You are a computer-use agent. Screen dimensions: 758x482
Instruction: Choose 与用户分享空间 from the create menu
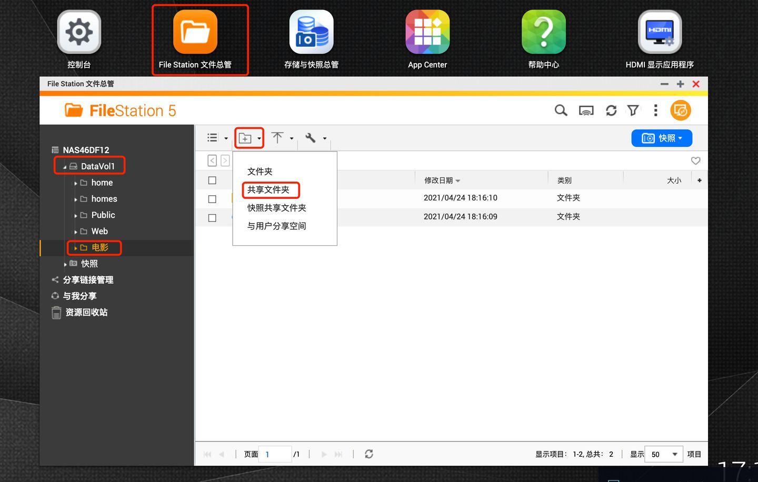pos(277,226)
